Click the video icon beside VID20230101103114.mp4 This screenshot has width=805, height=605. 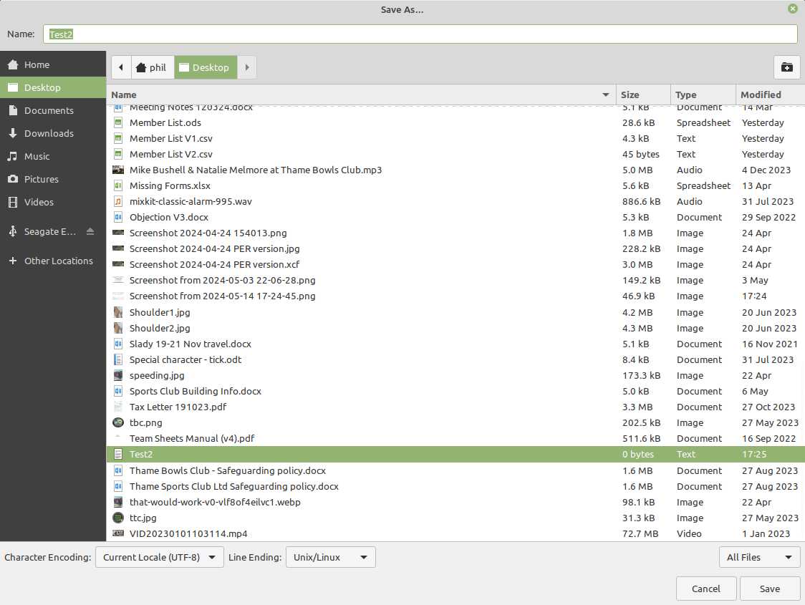118,533
